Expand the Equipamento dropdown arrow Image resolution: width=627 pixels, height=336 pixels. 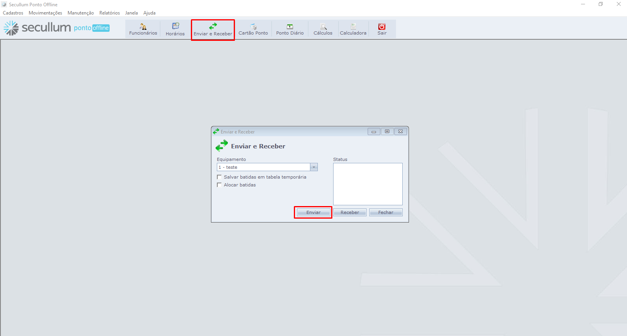[314, 167]
